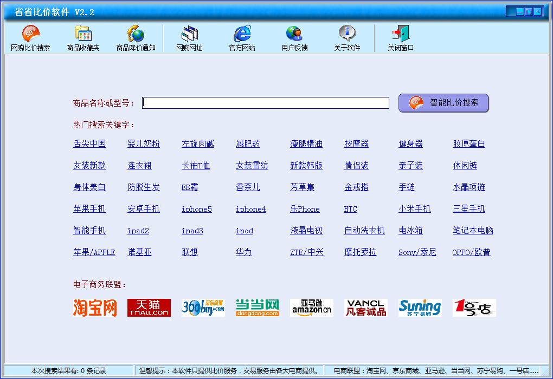
Task: Select 女装雪纺 keyword
Action: pyautogui.click(x=252, y=166)
